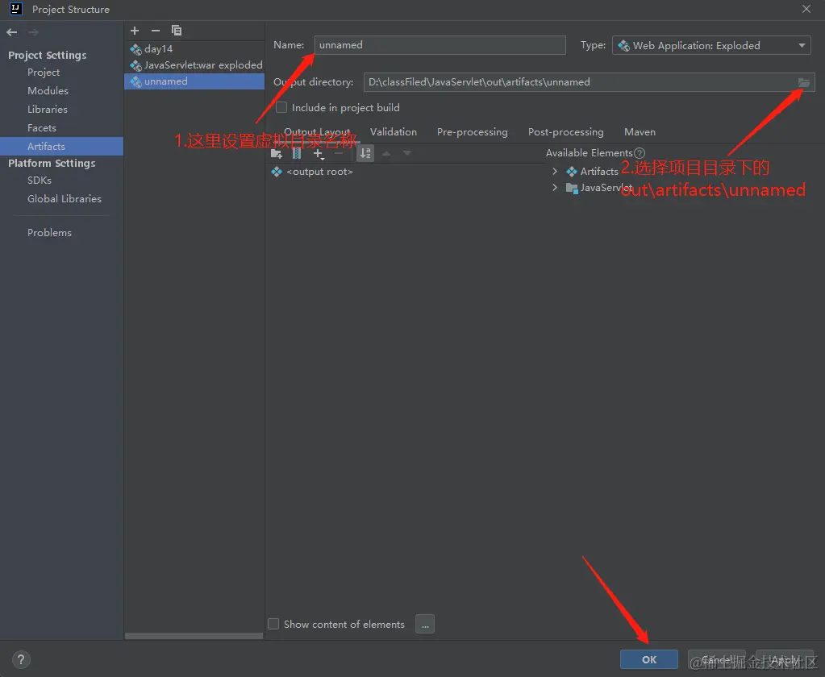Switch to the Maven tab
The image size is (825, 677).
pyautogui.click(x=640, y=132)
